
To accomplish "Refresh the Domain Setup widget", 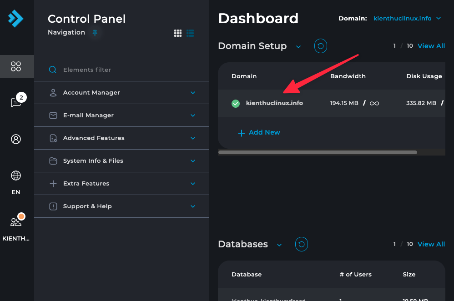I will 321,46.
